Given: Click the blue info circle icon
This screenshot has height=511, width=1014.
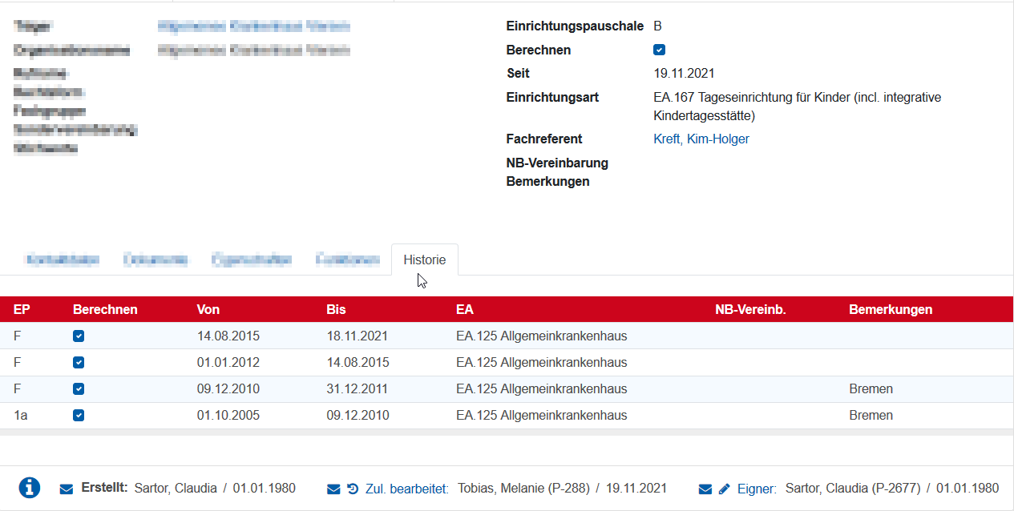Looking at the screenshot, I should [30, 488].
